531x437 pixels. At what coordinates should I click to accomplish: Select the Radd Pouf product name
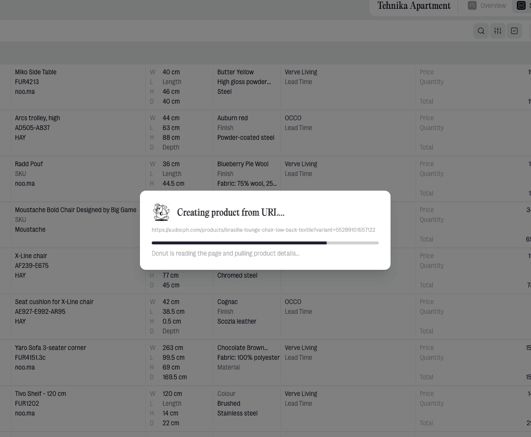coord(29,164)
